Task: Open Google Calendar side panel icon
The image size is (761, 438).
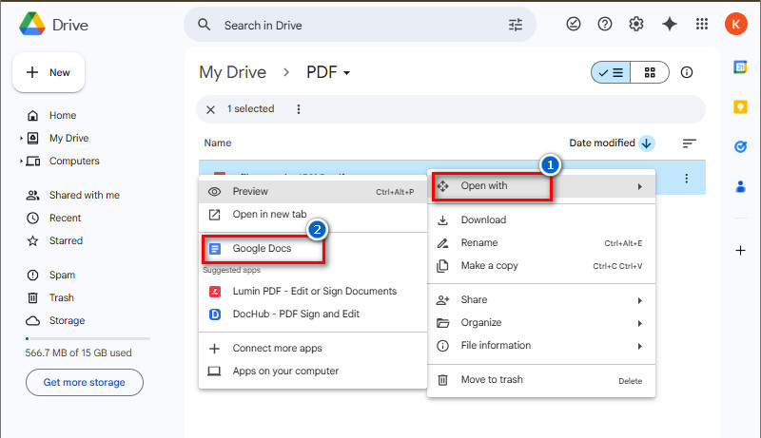Action: [x=740, y=67]
